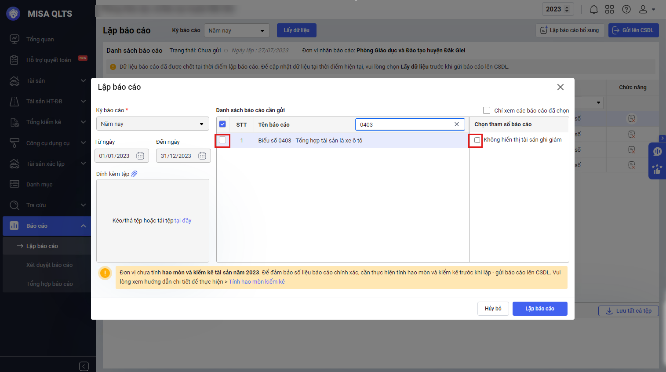Click Lập báo cáo bổ sung button
666x372 pixels.
[x=570, y=30]
